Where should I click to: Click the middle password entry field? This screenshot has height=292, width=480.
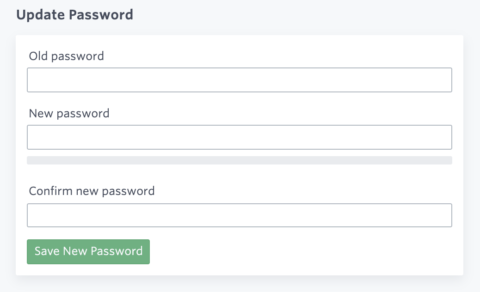[x=240, y=137]
